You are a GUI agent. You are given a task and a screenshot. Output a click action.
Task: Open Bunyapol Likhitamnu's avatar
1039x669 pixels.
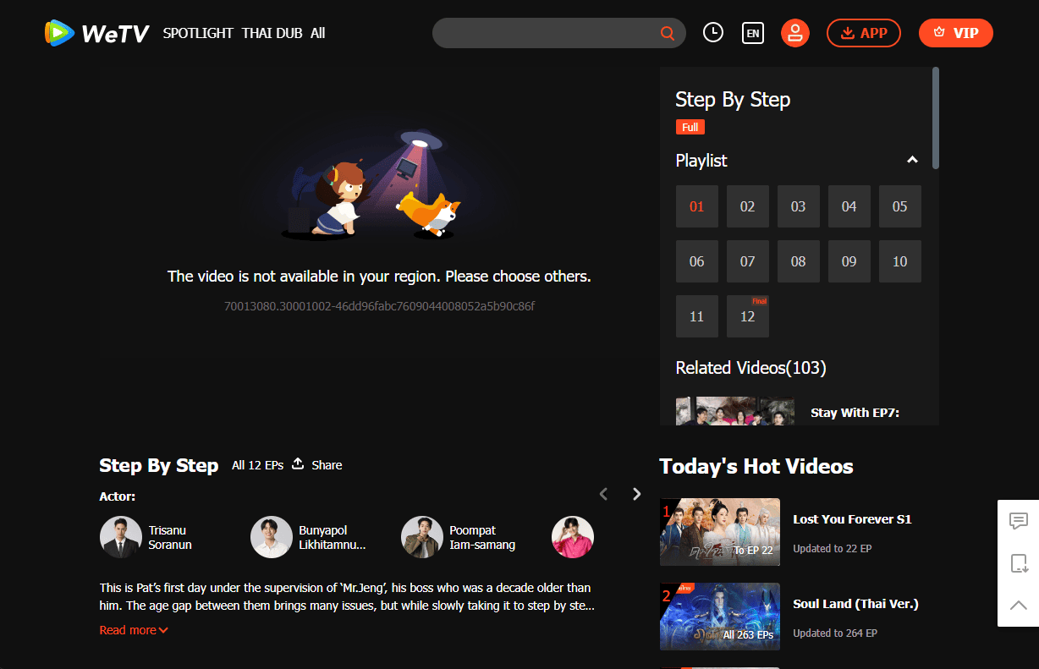click(x=272, y=537)
